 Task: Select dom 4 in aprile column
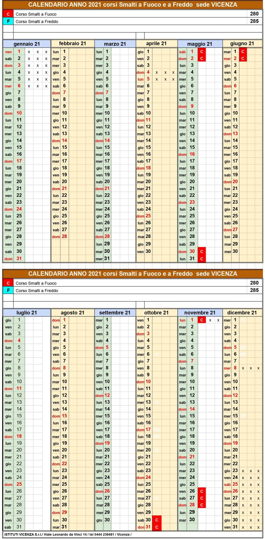click(x=144, y=72)
